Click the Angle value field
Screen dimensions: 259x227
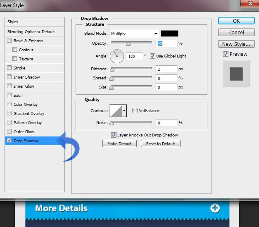(134, 56)
